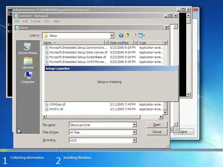The width and height of the screenshot is (223, 167).
Task: Click the XMLRW.dll file icon
Action: point(47,109)
